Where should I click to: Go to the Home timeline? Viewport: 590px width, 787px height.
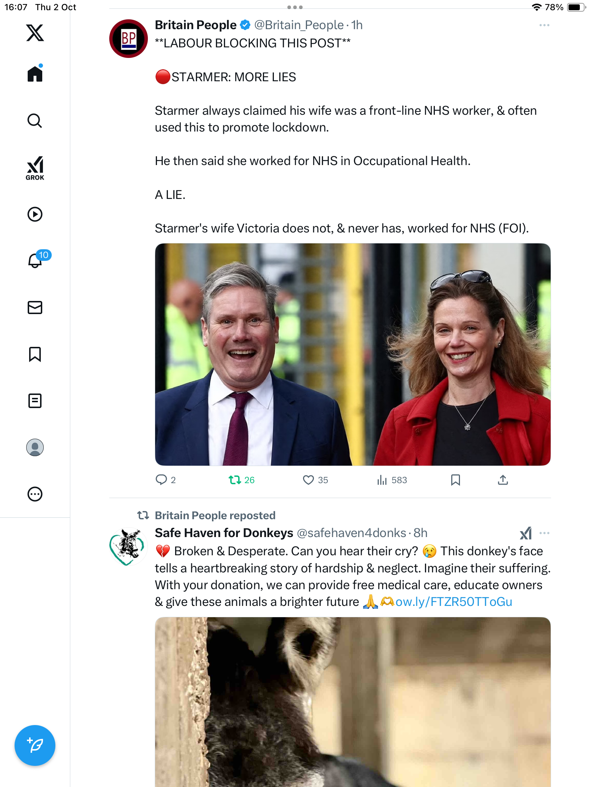click(x=35, y=74)
